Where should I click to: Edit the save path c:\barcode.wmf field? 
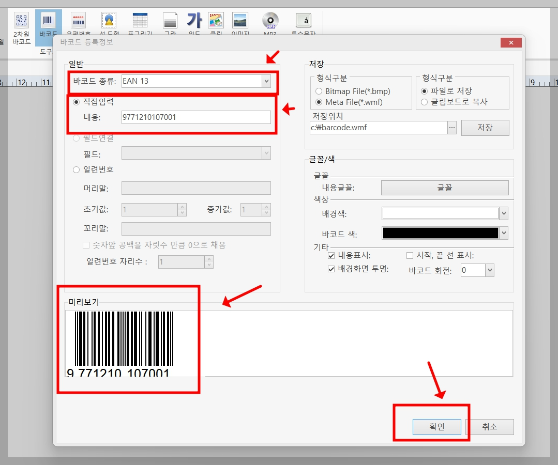pos(379,128)
